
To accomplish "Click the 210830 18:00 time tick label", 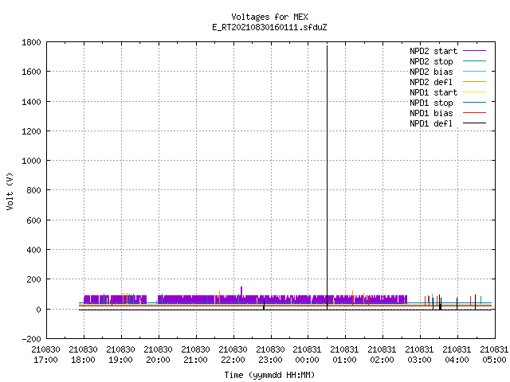I will tap(83, 355).
